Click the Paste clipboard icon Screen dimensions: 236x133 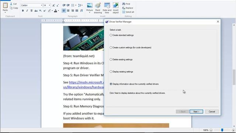point(5,6)
